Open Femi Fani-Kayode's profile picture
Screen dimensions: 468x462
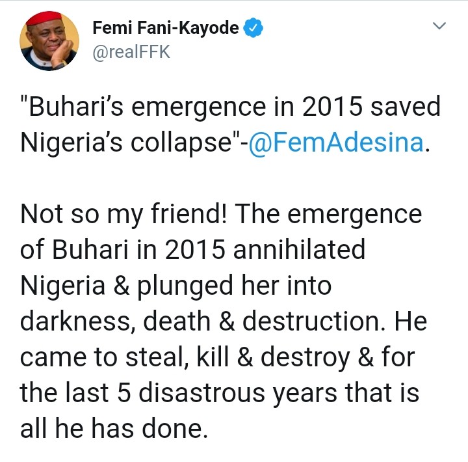[49, 40]
